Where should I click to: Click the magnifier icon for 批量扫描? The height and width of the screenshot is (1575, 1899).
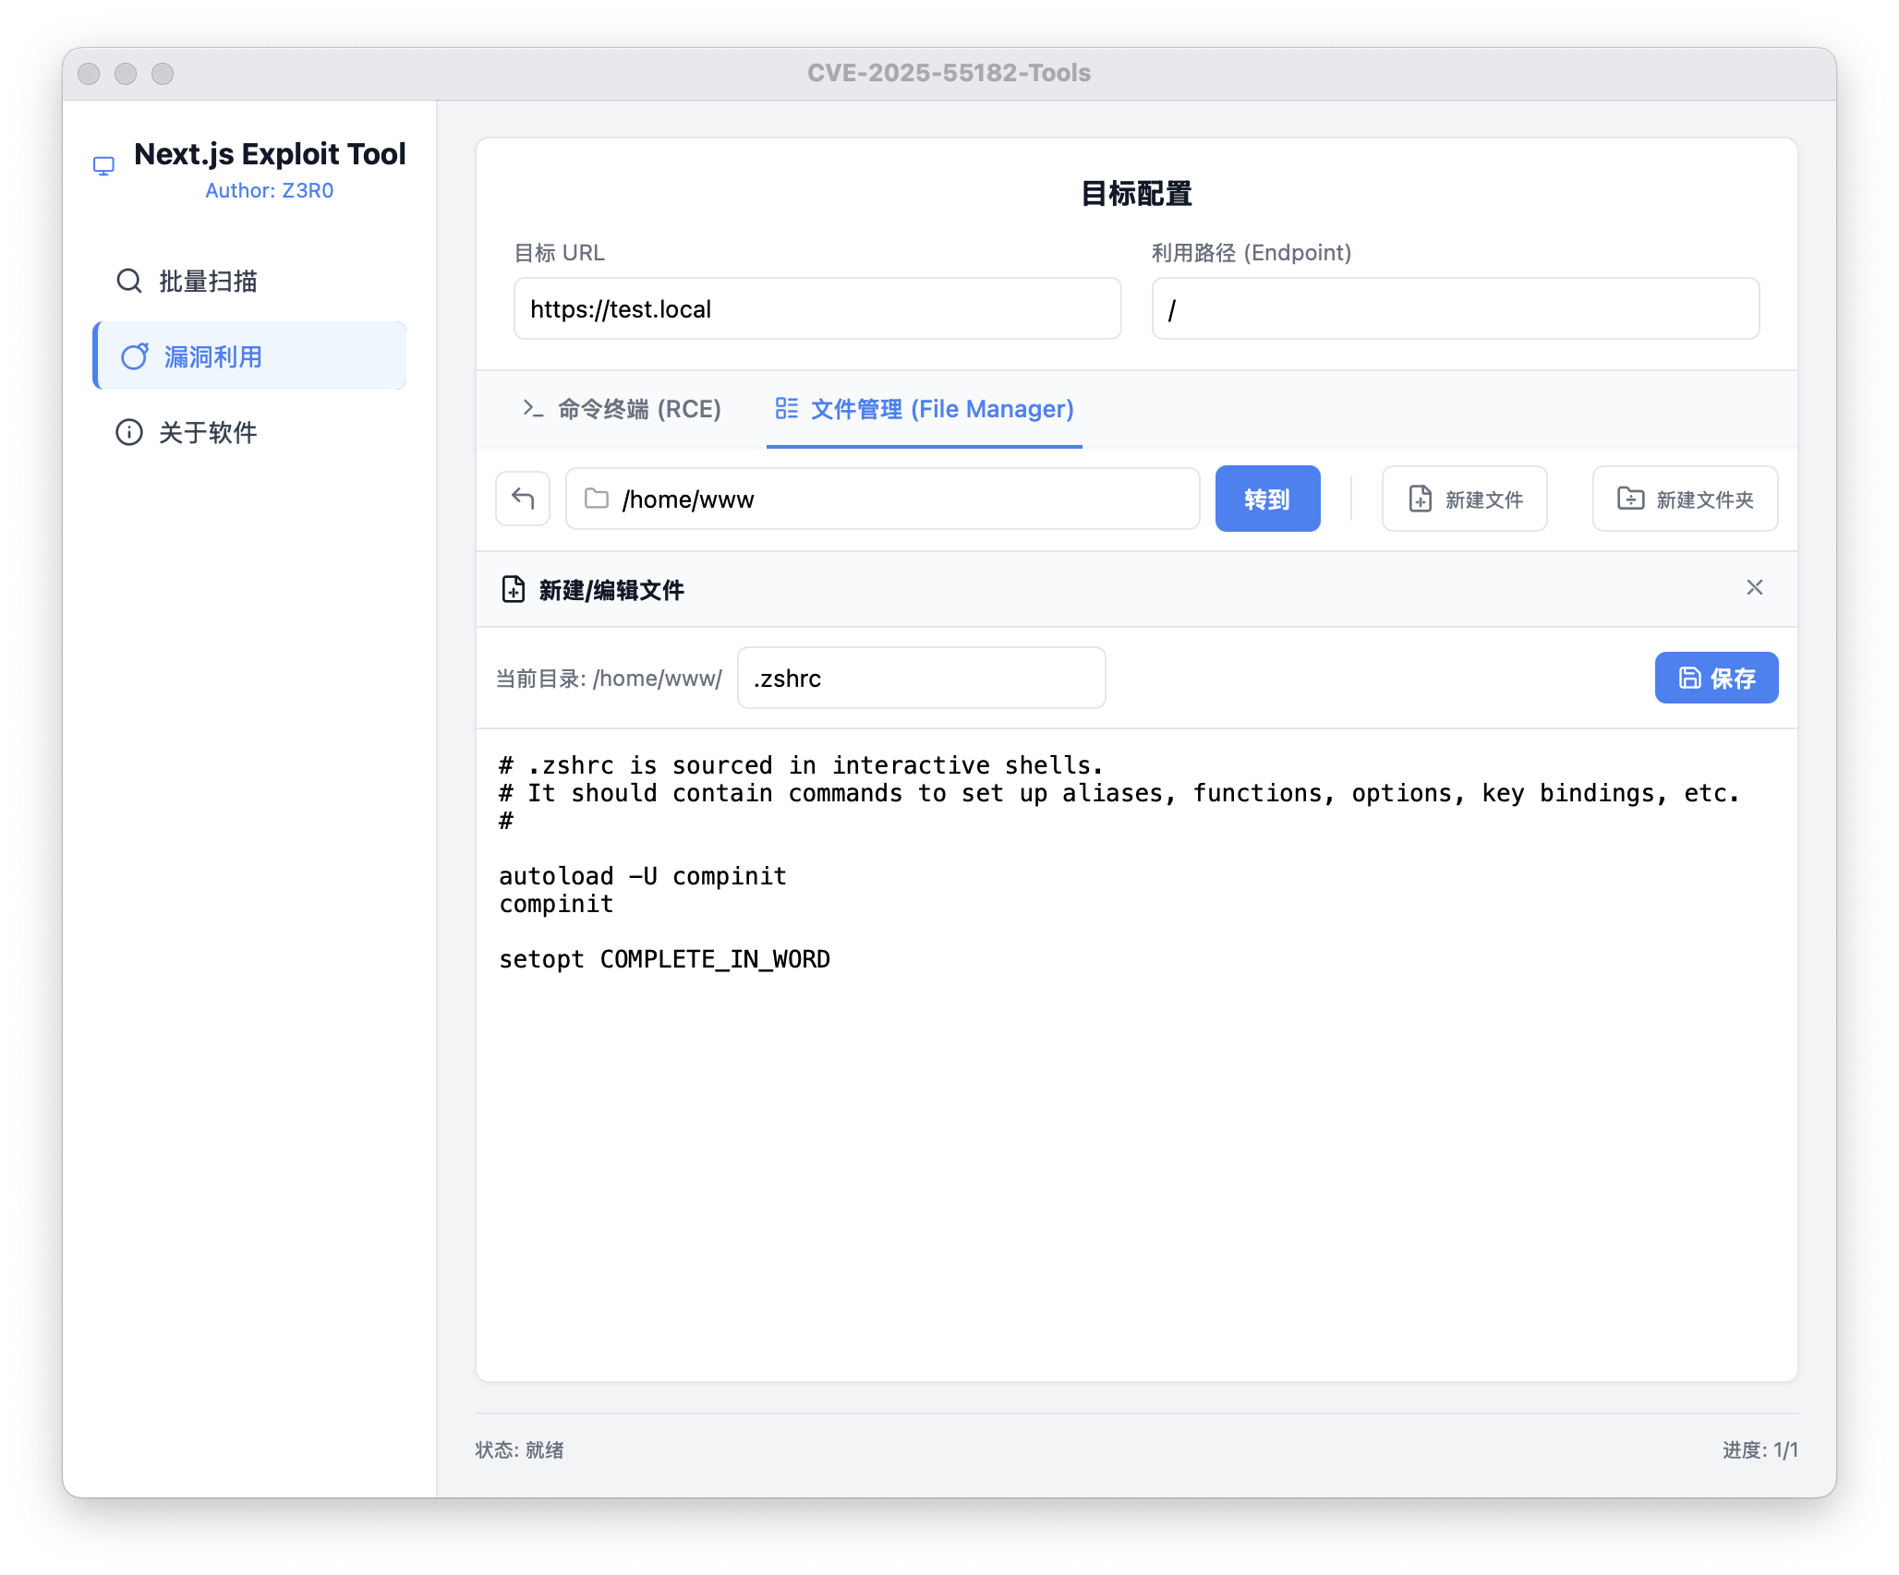click(129, 281)
